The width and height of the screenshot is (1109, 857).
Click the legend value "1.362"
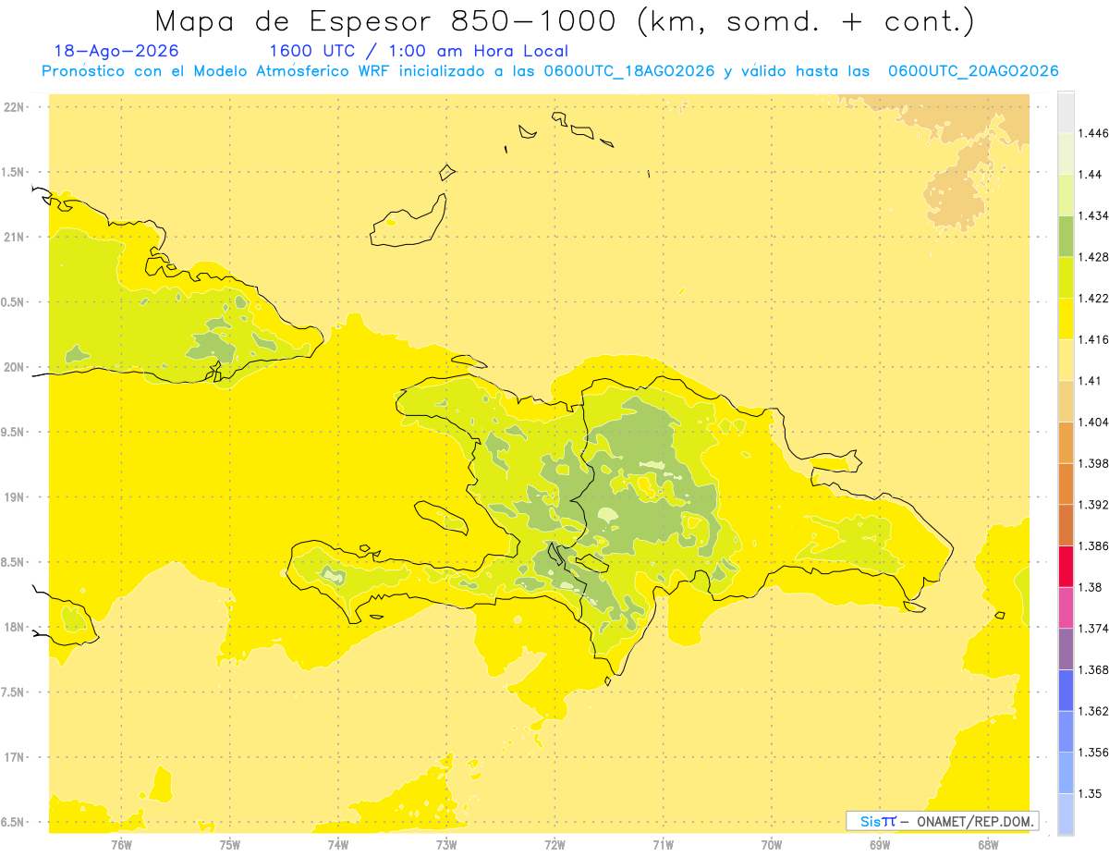1093,711
